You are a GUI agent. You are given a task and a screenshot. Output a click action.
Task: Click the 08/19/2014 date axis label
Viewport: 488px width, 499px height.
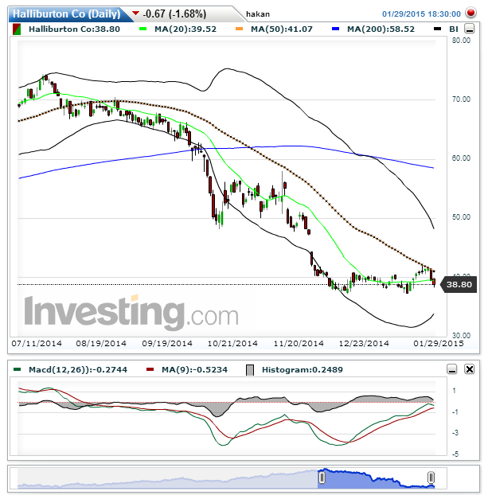pos(101,344)
